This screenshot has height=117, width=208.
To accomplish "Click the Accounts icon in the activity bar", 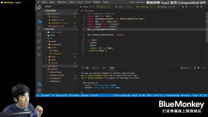I will 39,84.
